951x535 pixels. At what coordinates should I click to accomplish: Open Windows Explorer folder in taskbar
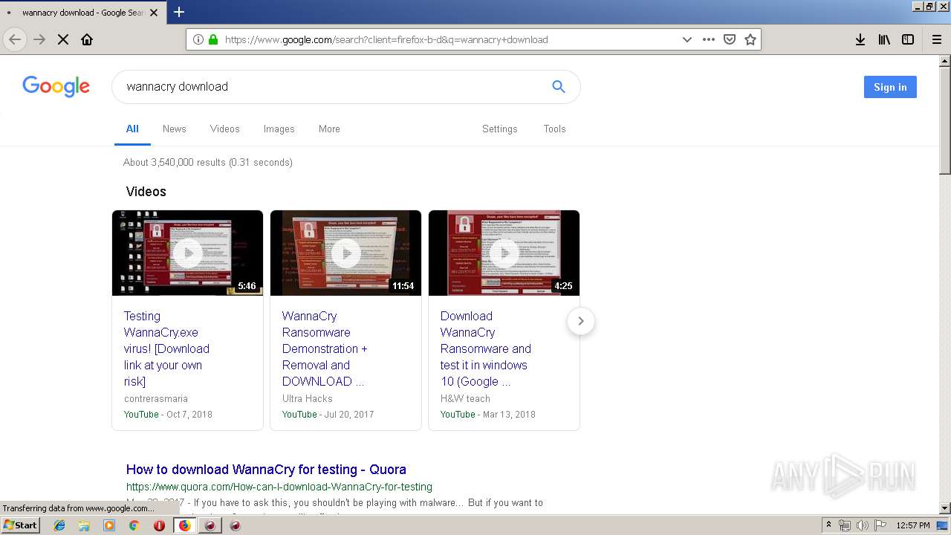pos(84,525)
